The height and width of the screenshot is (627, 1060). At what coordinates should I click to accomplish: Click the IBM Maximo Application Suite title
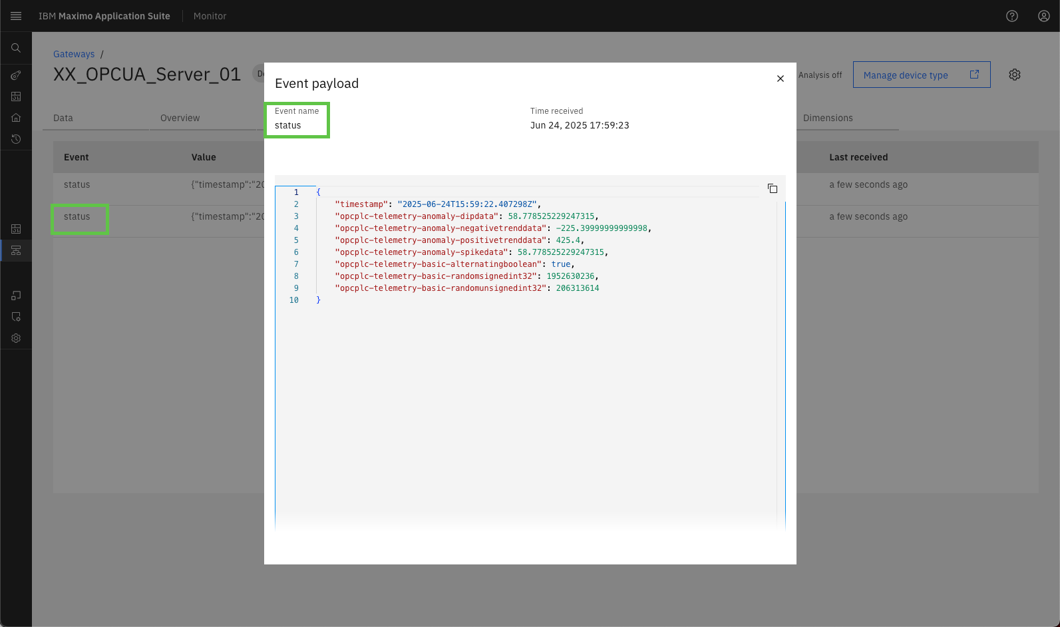point(104,16)
